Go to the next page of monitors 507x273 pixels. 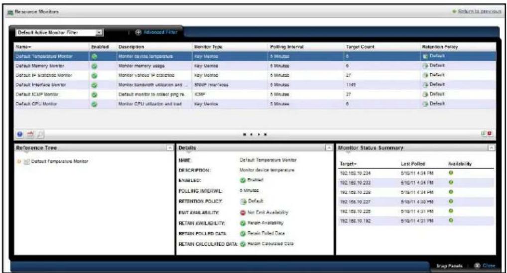(258, 134)
